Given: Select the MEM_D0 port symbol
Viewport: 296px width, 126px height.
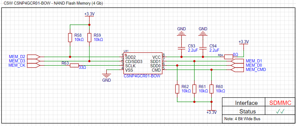Looking at the screenshot, I should tap(237, 65).
